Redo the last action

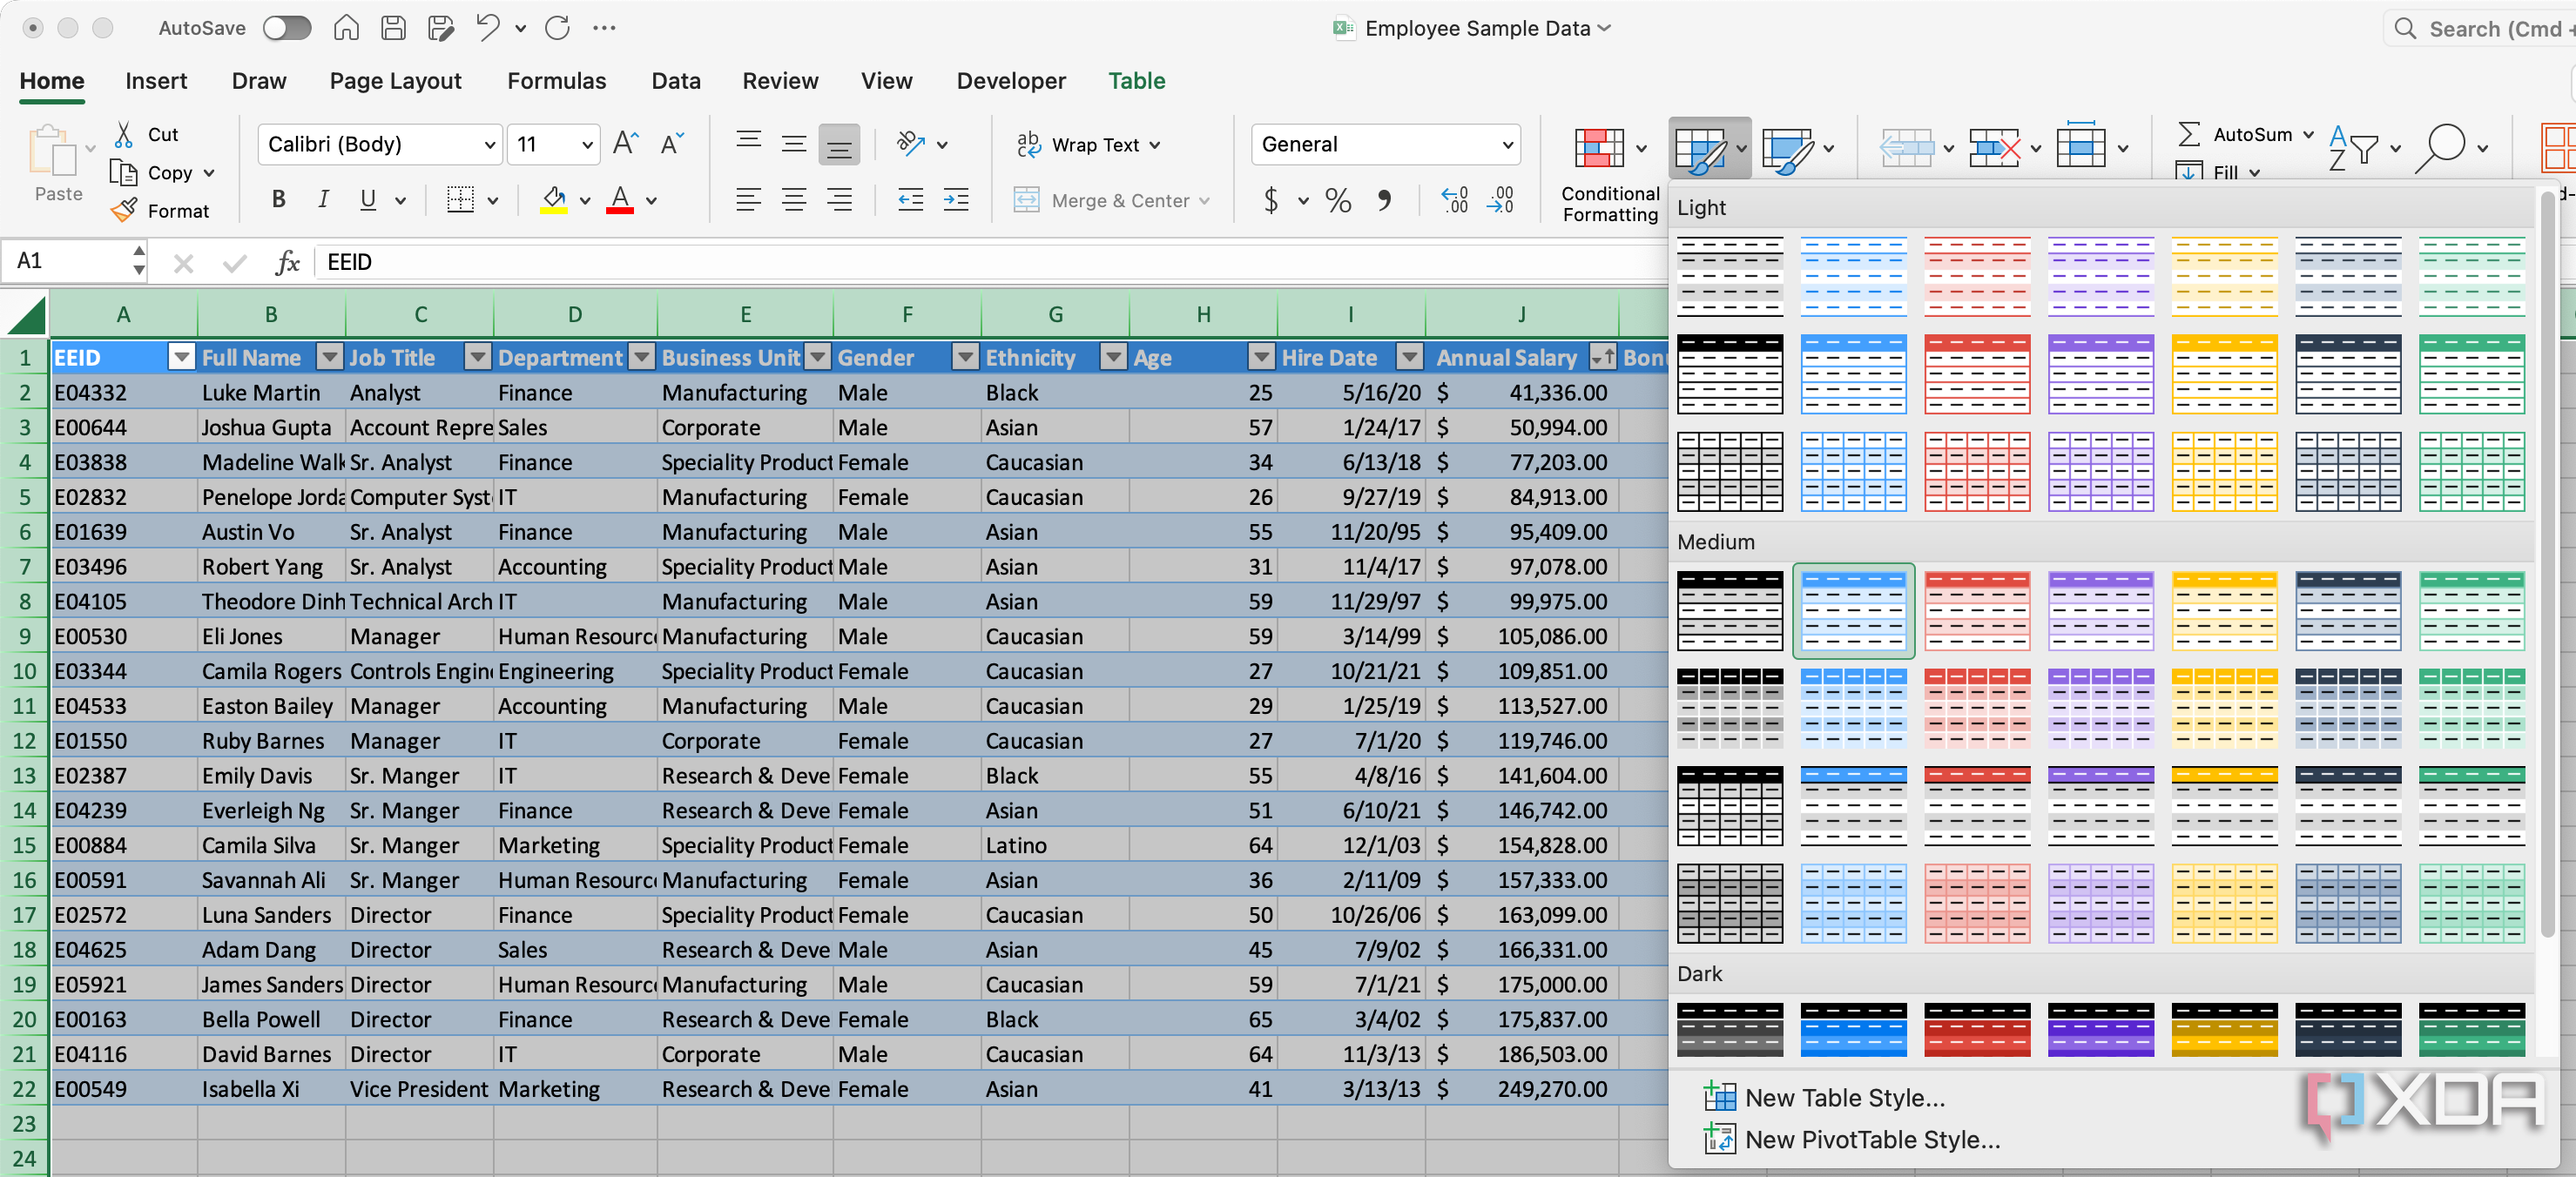click(557, 28)
